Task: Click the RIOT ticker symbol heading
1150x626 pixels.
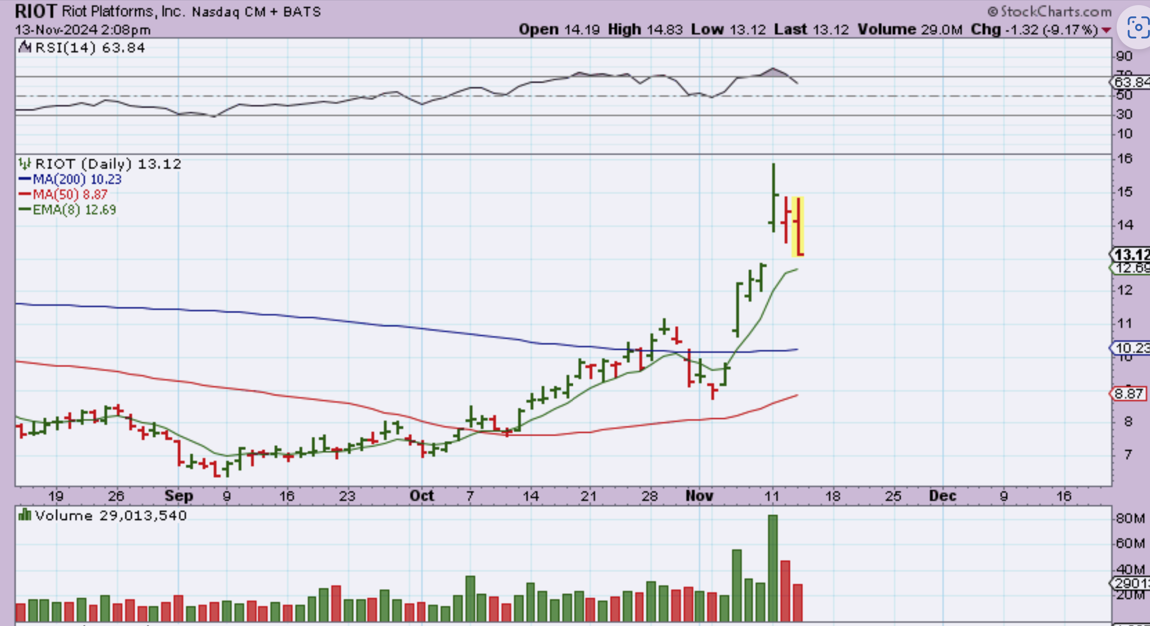Action: pyautogui.click(x=35, y=11)
